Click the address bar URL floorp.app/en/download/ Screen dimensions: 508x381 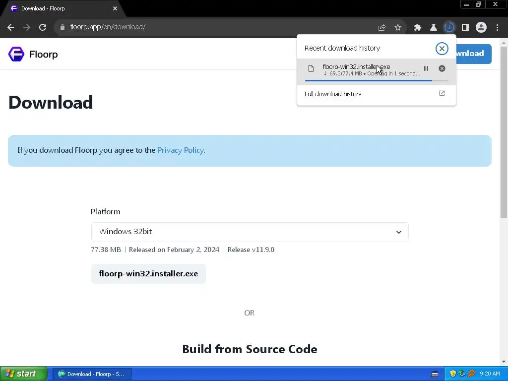(108, 27)
